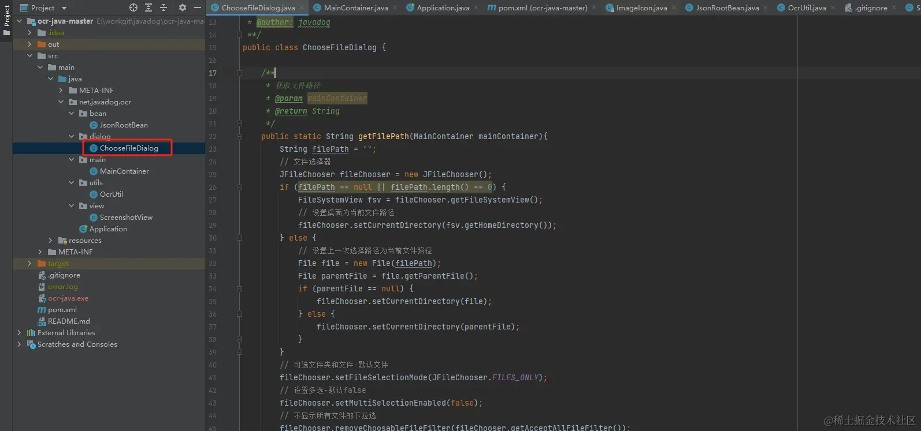Close the JsonRootBean.java tab
The image size is (921, 431).
click(766, 8)
